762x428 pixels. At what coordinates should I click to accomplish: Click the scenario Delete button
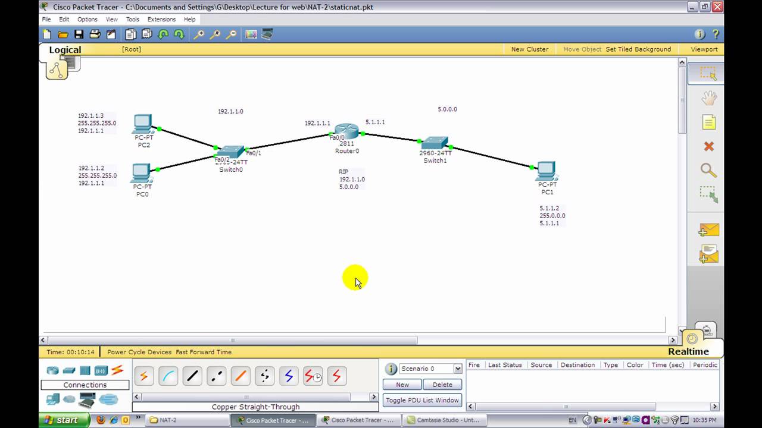[x=442, y=385]
